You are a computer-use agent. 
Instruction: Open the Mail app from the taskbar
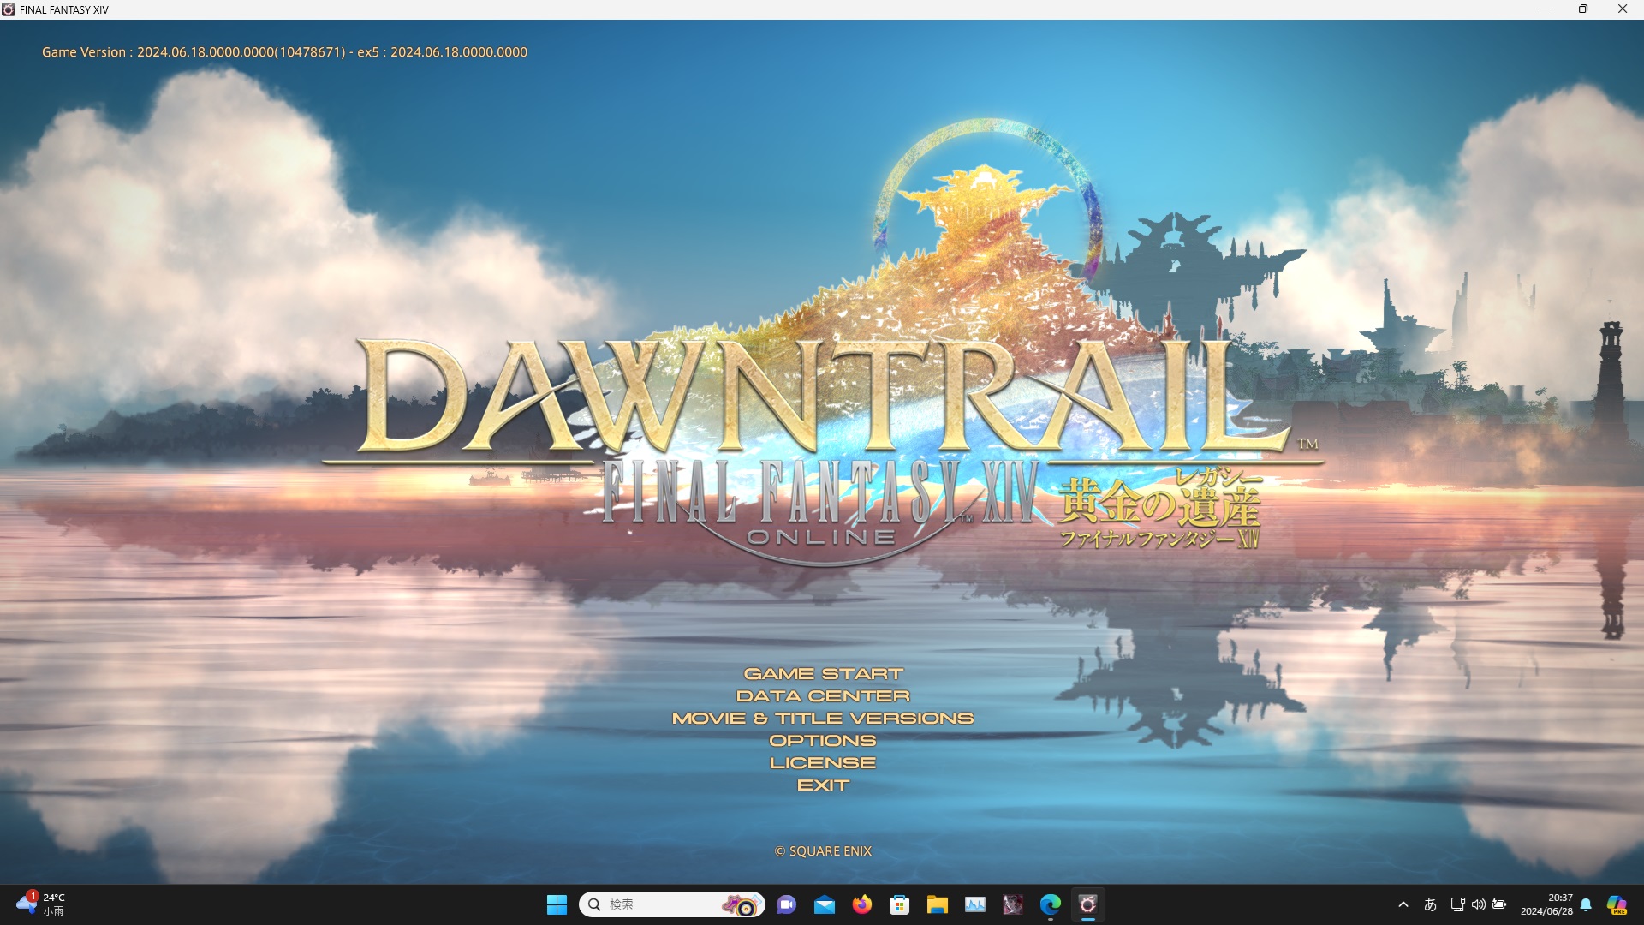(825, 904)
